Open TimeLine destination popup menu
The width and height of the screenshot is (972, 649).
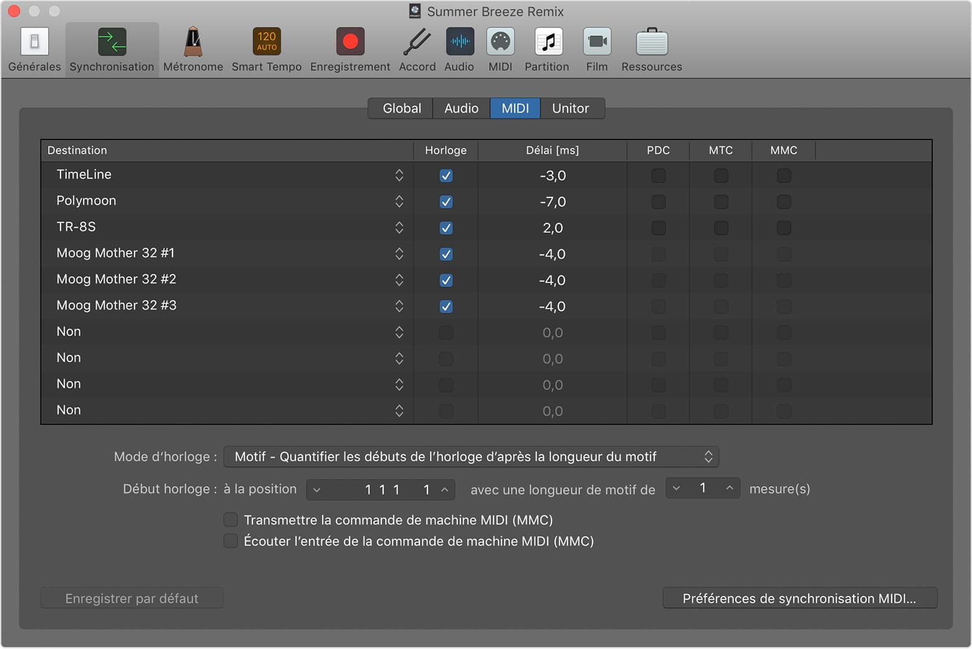[x=399, y=175]
